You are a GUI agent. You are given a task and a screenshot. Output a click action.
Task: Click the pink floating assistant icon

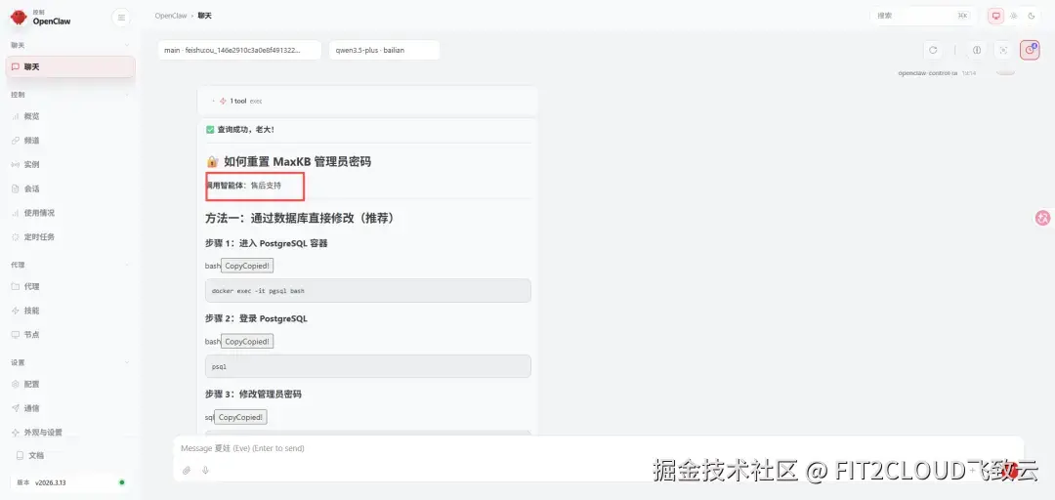point(1043,218)
